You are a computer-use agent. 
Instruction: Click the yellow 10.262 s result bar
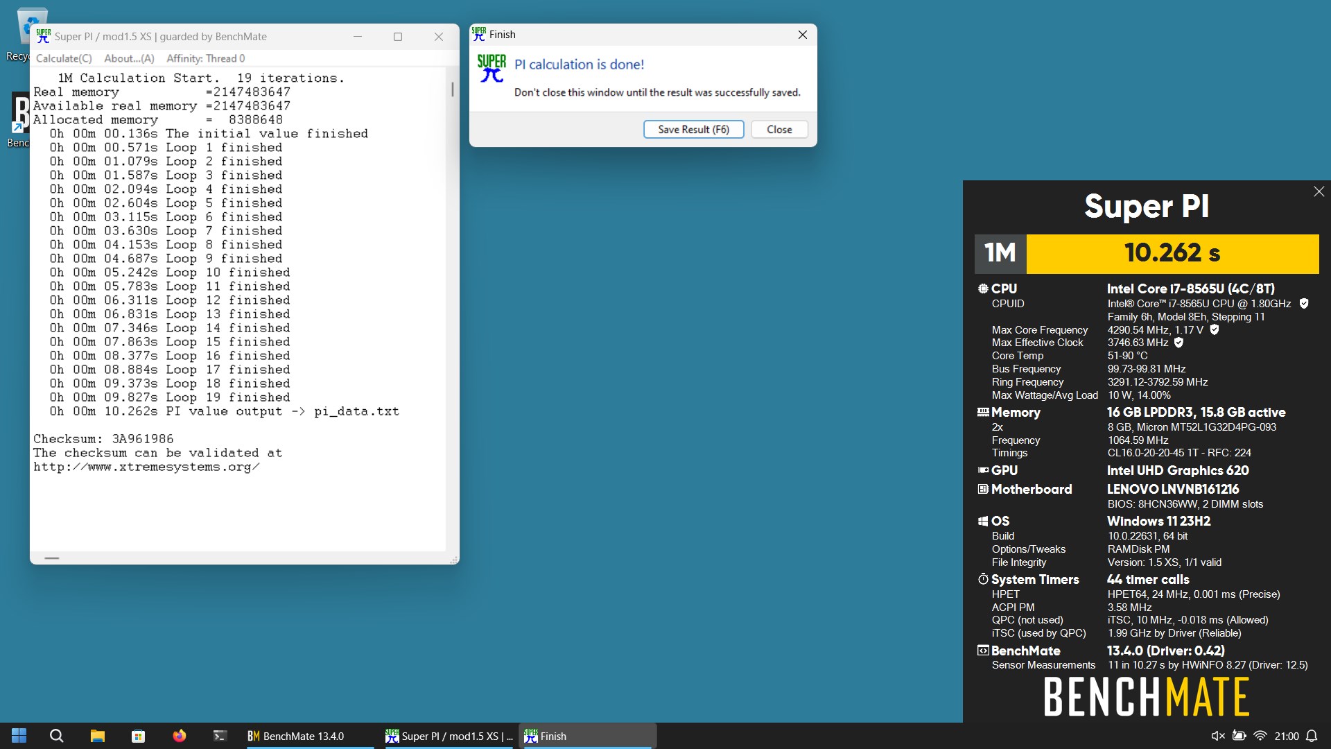pos(1172,254)
